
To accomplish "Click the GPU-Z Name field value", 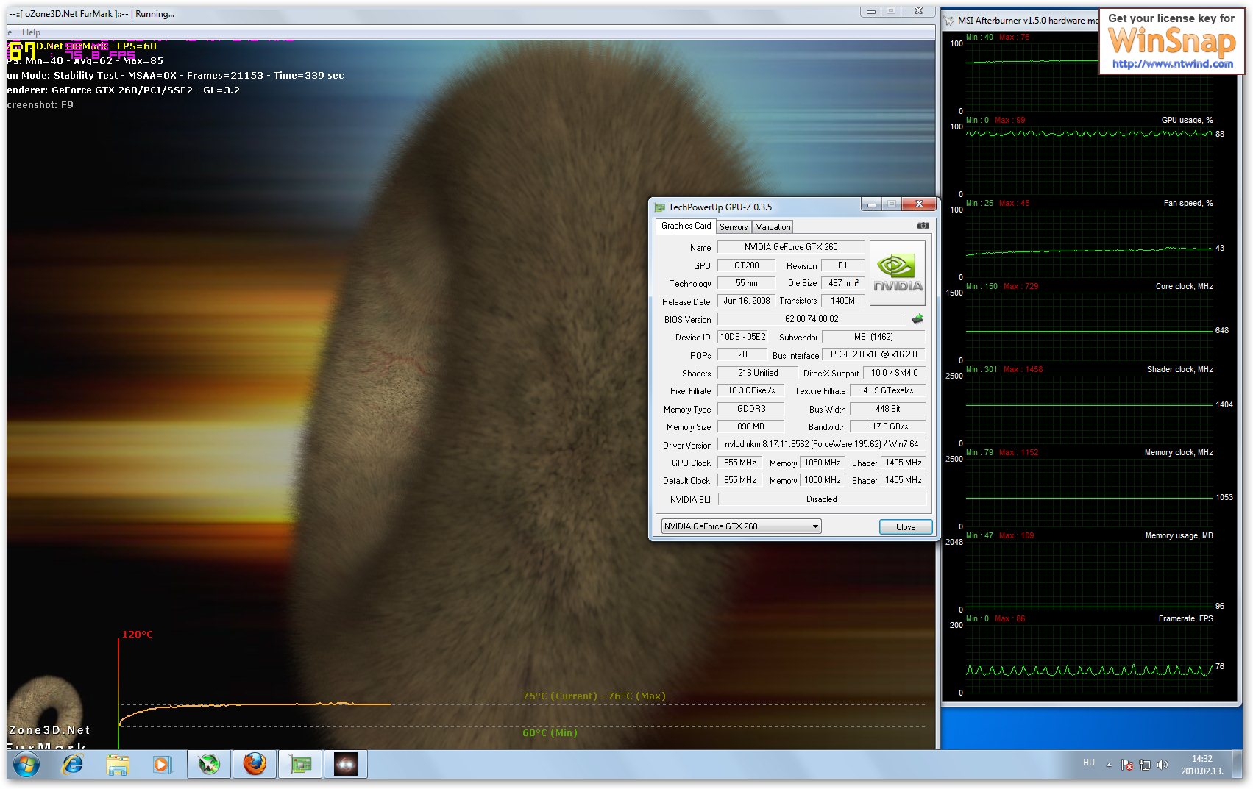I will coord(791,247).
